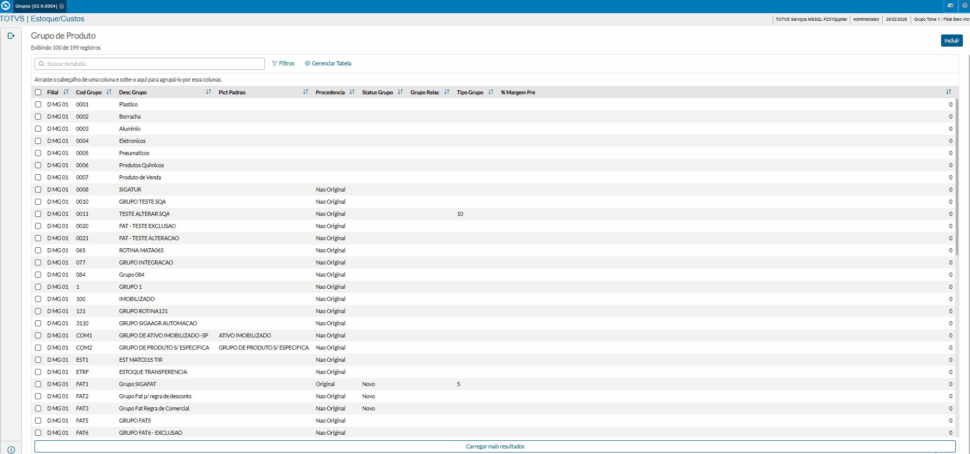970x454 pixels.
Task: Check the row for Grupo SIGAFAT
Action: point(38,384)
